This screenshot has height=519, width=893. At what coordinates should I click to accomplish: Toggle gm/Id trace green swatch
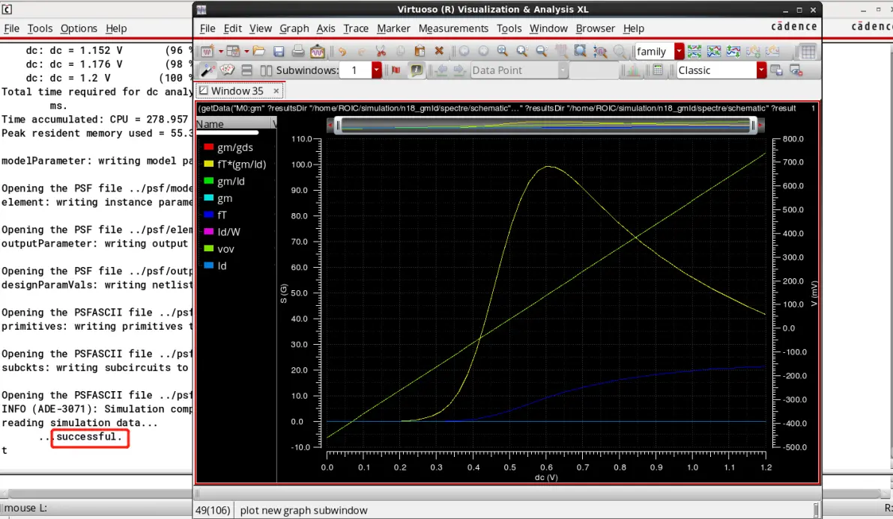tap(208, 181)
